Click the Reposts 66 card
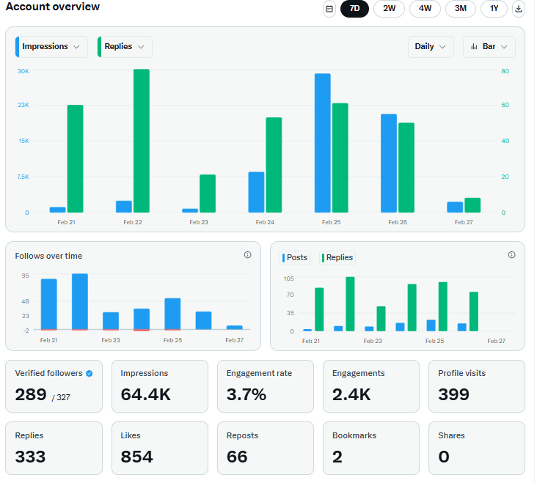Image resolution: width=537 pixels, height=483 pixels. (x=266, y=448)
